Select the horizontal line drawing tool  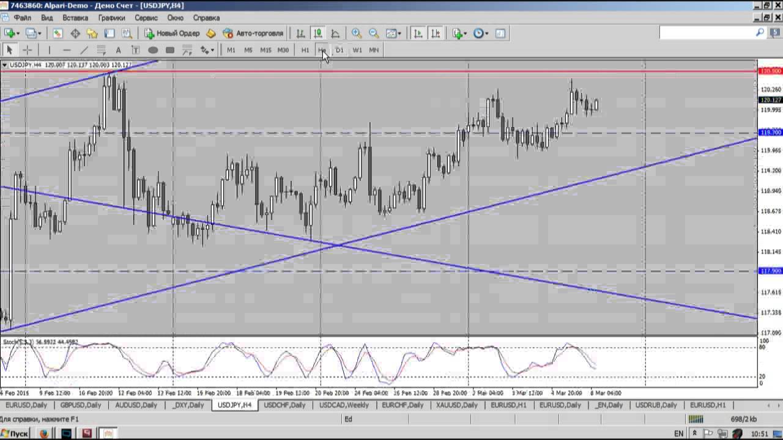[x=67, y=50]
